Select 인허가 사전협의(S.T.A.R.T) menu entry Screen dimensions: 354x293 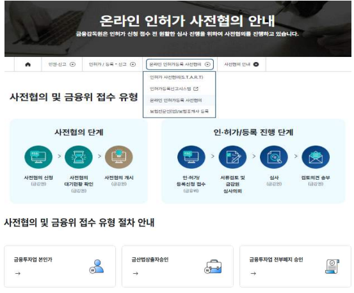(x=176, y=77)
